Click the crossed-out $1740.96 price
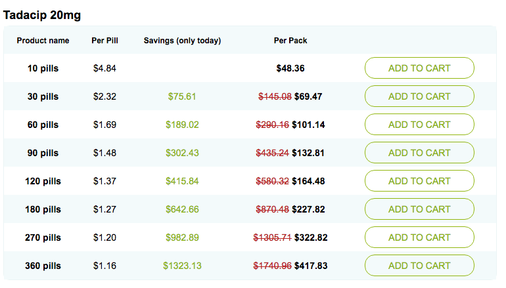Viewport: 506px width, 288px height. pos(272,266)
